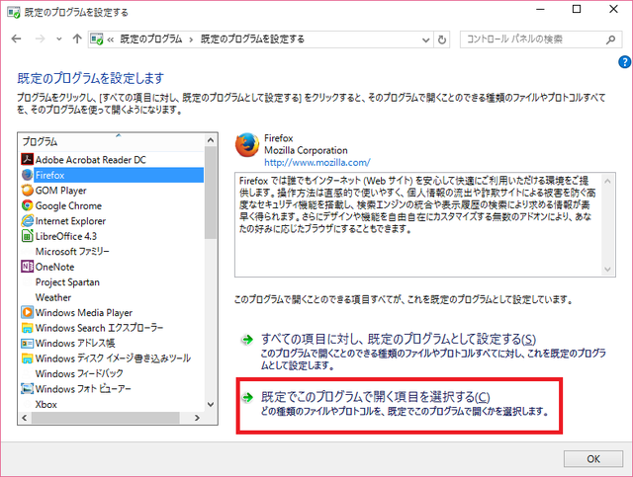Select LibreOffice 4.3 in the list

(66, 236)
